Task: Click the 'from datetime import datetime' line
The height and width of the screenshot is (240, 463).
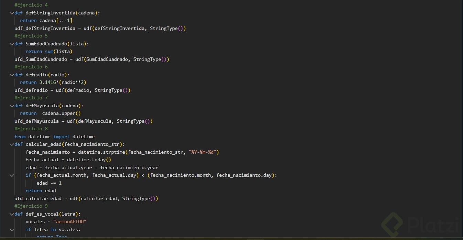Action: coord(54,137)
